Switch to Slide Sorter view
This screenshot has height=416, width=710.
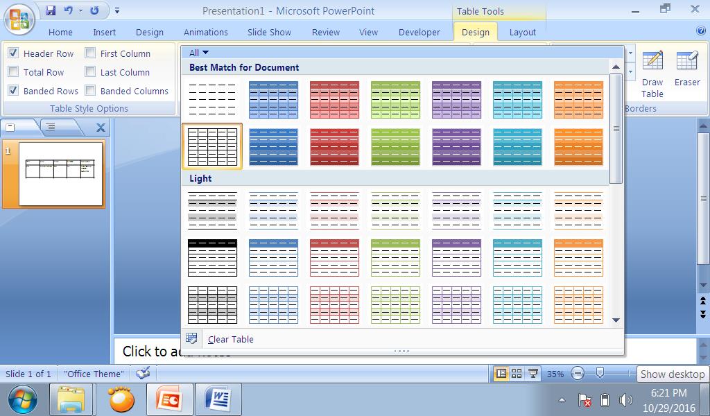(517, 374)
